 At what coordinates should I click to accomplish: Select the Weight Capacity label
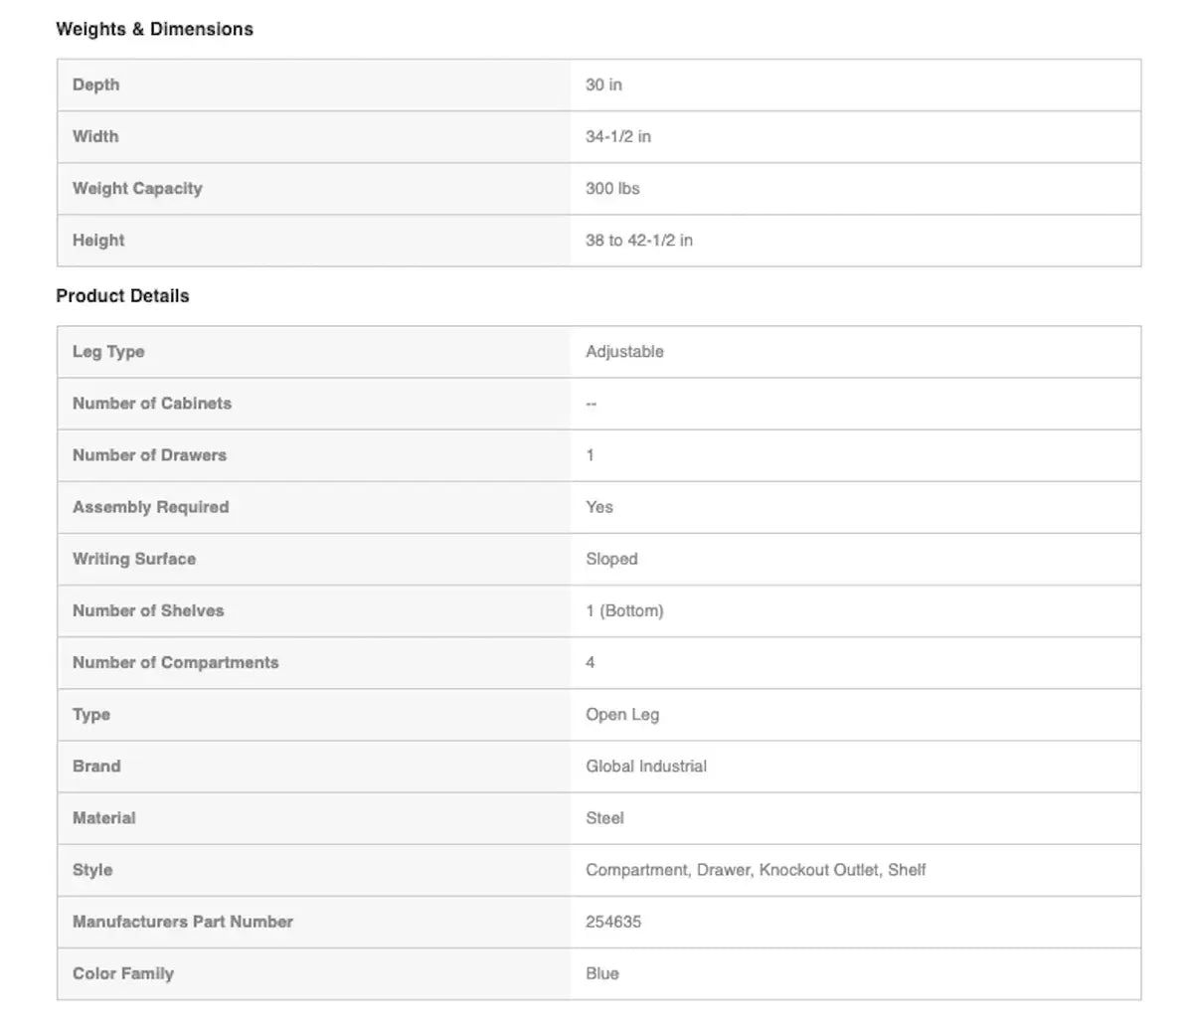(137, 189)
